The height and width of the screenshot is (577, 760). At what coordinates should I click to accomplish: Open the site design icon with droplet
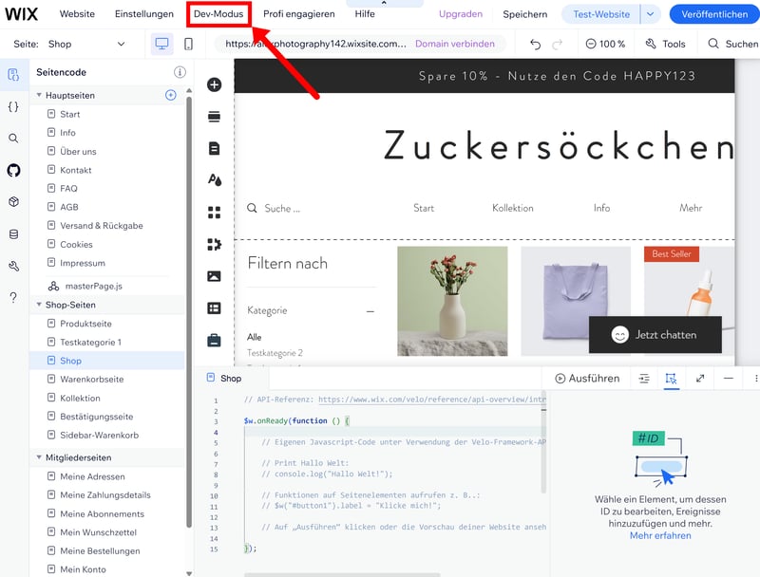(x=215, y=180)
